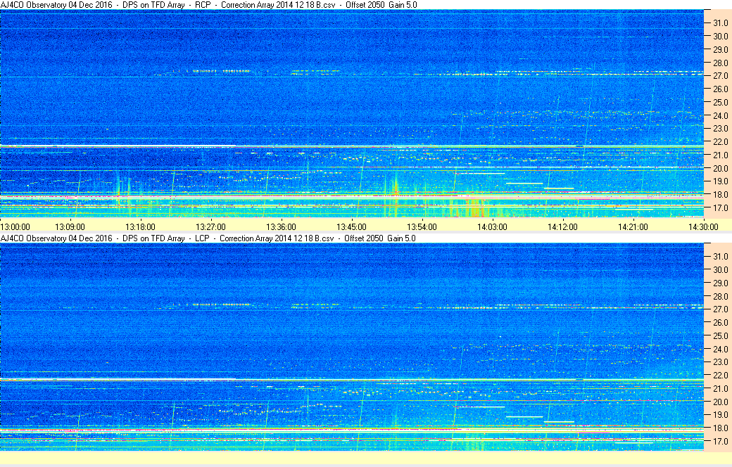The height and width of the screenshot is (467, 732).
Task: Click the LCP spectrogram title text
Action: pyautogui.click(x=208, y=238)
